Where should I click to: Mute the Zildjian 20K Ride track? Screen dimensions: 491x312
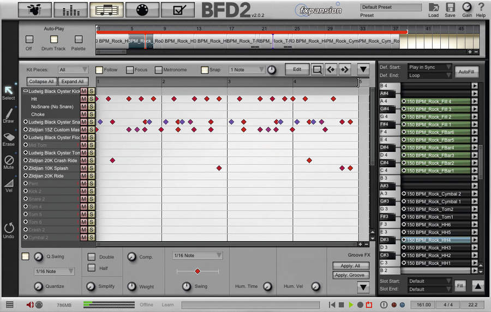(83, 175)
